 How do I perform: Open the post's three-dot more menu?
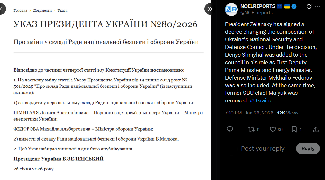pos(317,7)
